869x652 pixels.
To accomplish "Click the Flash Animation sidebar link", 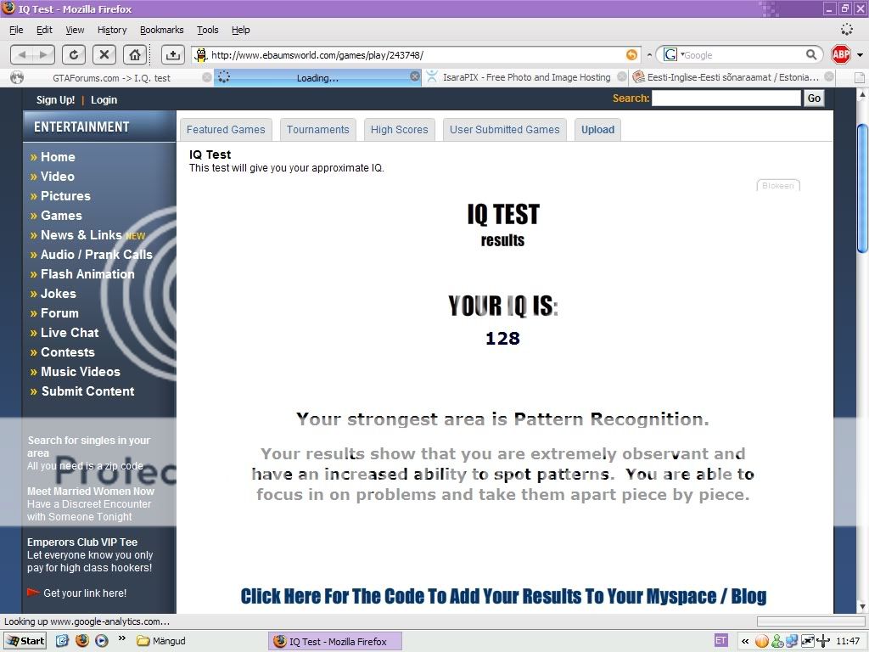I will tap(87, 274).
